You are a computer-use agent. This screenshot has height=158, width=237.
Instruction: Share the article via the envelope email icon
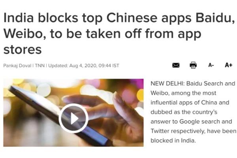pos(176,65)
